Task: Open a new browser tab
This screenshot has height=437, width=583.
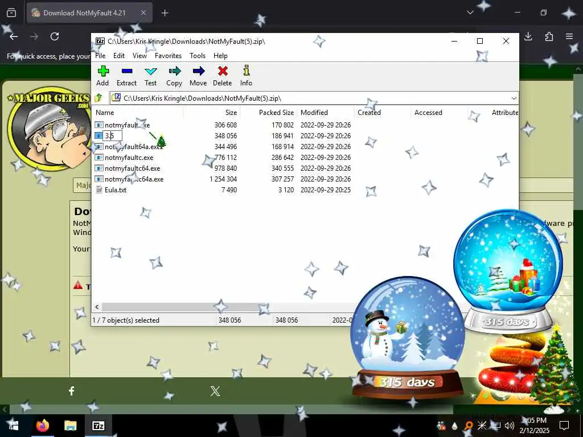Action: tap(165, 13)
